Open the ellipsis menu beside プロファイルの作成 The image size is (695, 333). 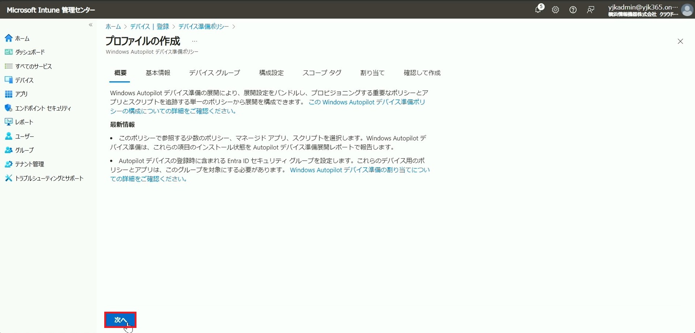pyautogui.click(x=195, y=41)
